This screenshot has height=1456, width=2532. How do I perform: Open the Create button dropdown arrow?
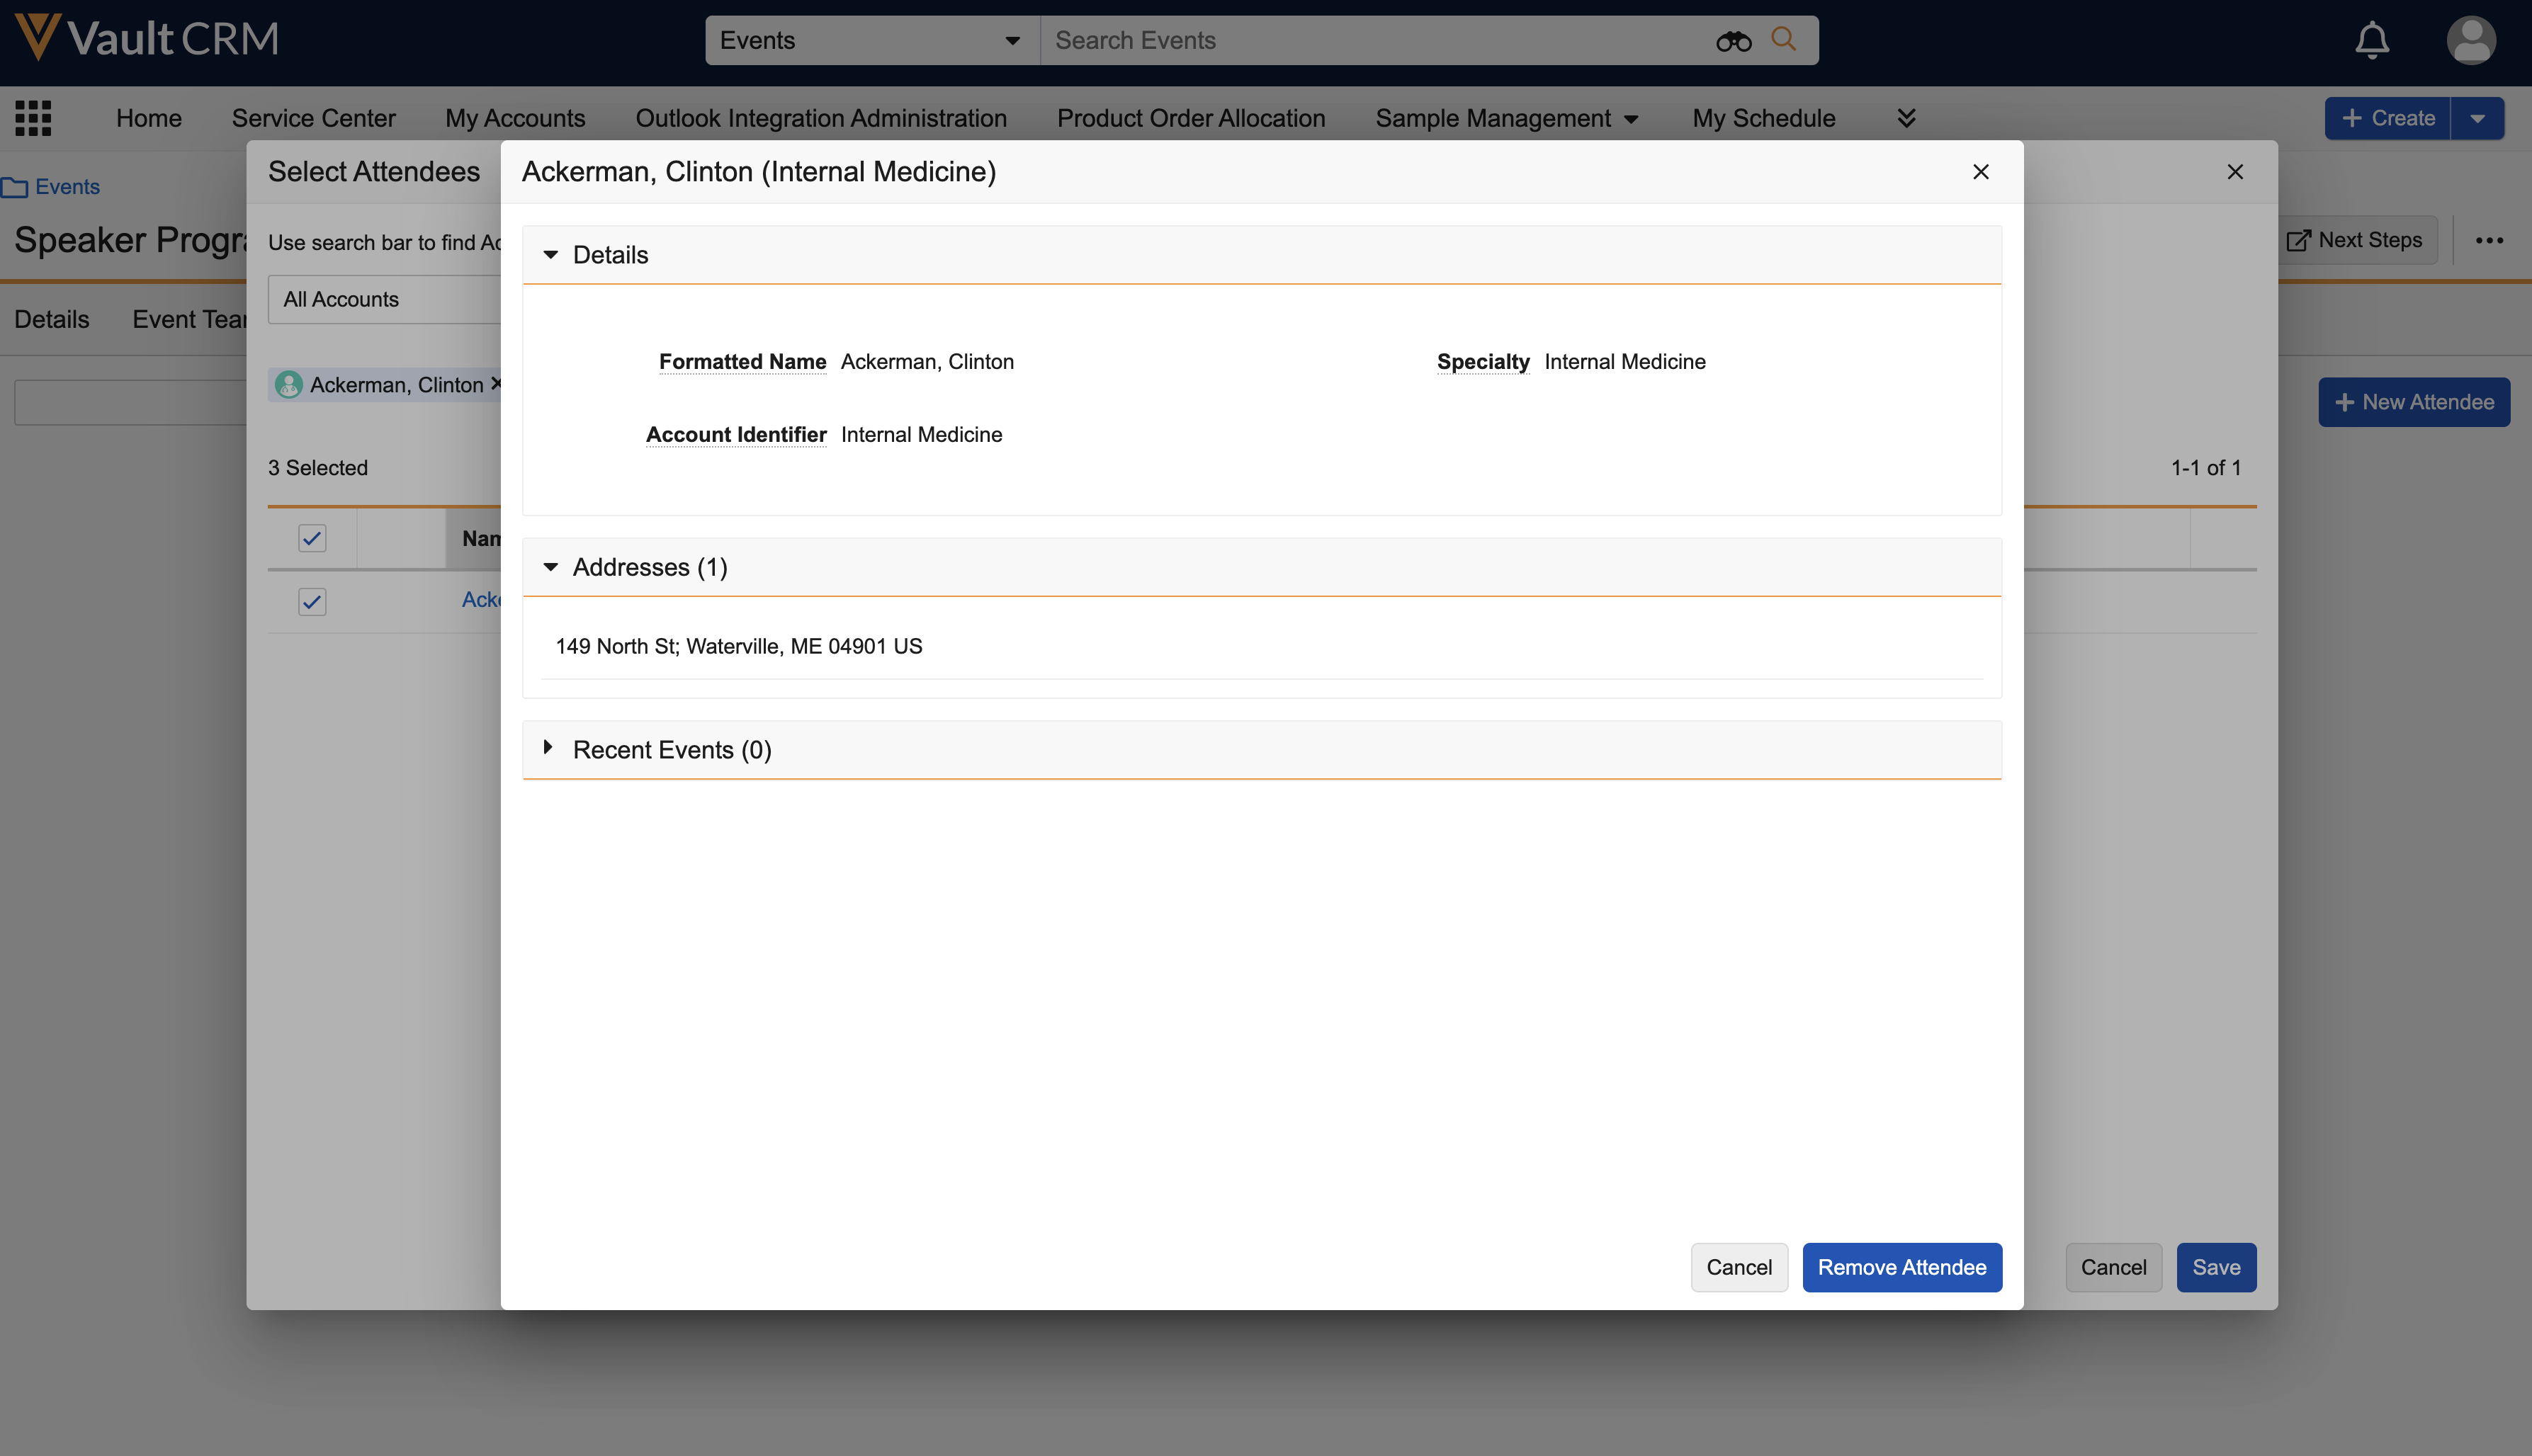point(2477,118)
